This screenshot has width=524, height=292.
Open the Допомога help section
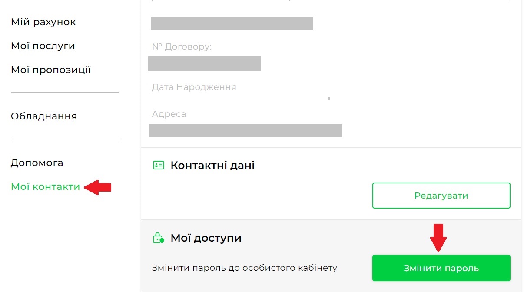coord(37,163)
